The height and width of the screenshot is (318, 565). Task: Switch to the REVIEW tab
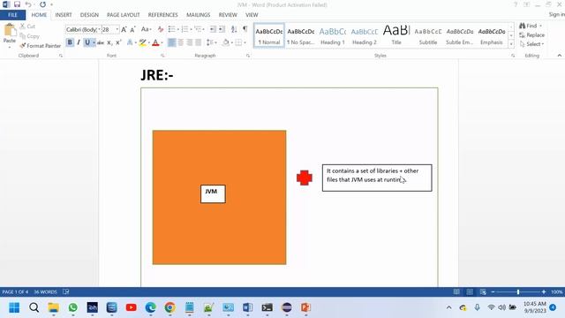[x=228, y=15]
